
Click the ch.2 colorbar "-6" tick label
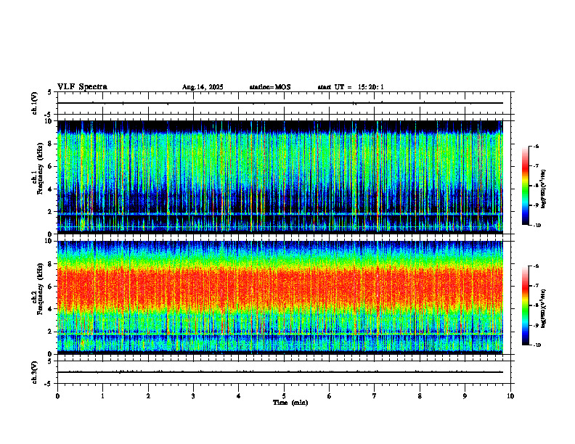536,266
